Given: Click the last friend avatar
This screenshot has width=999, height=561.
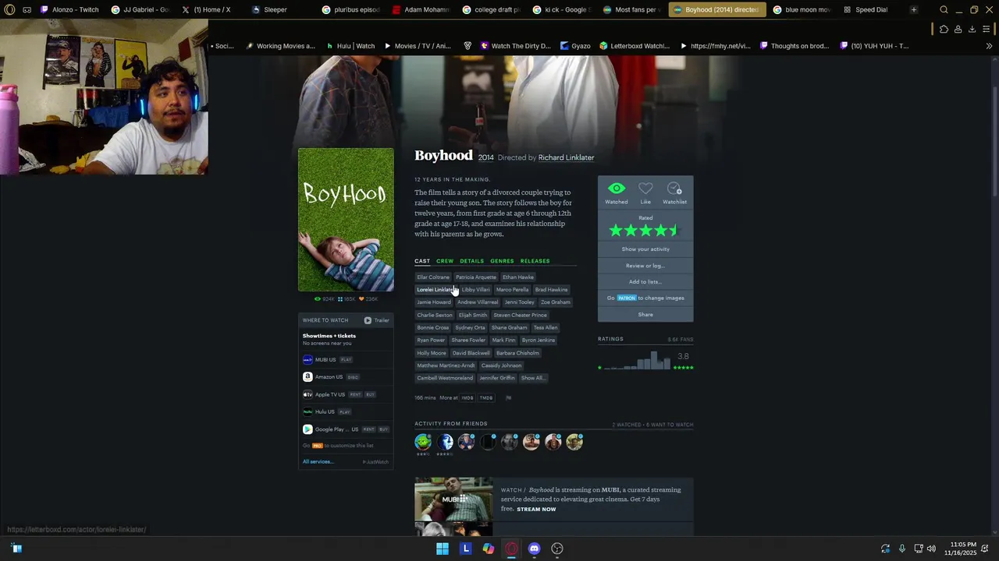Looking at the screenshot, I should point(574,443).
